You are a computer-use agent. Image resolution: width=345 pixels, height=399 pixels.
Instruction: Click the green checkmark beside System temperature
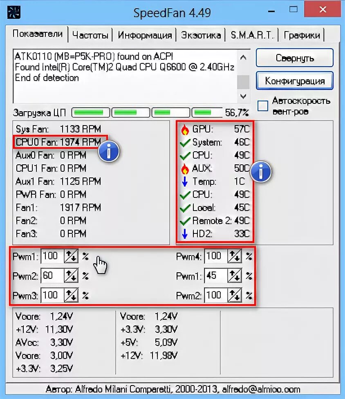pos(185,143)
